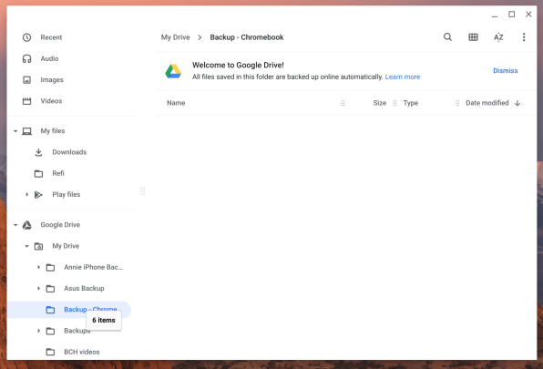Select the Downloads folder label
Viewport: 543px width, 369px height.
click(x=69, y=152)
